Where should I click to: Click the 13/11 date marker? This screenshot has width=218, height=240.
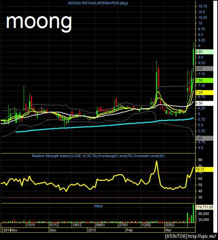tap(31, 225)
